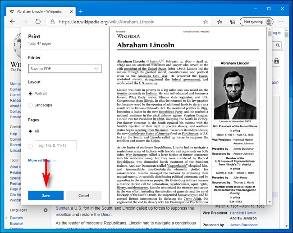This screenshot has height=233, width=293.
Task: Switch to Abraham Lincoln - Wikipedia tab
Action: tap(41, 11)
